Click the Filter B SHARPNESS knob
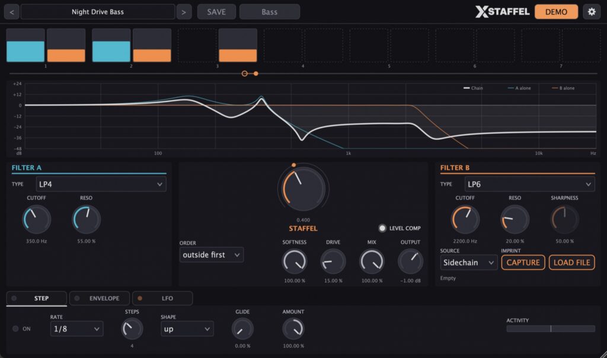The height and width of the screenshot is (358, 607). click(564, 219)
